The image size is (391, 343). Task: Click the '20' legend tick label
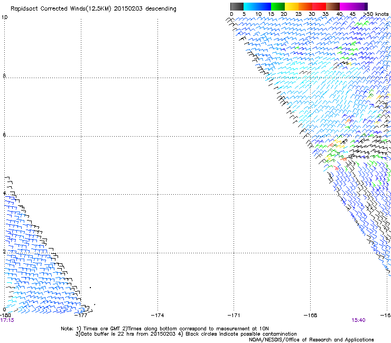[x=284, y=14]
